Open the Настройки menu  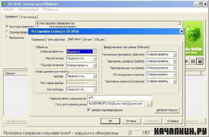pyautogui.click(x=28, y=10)
